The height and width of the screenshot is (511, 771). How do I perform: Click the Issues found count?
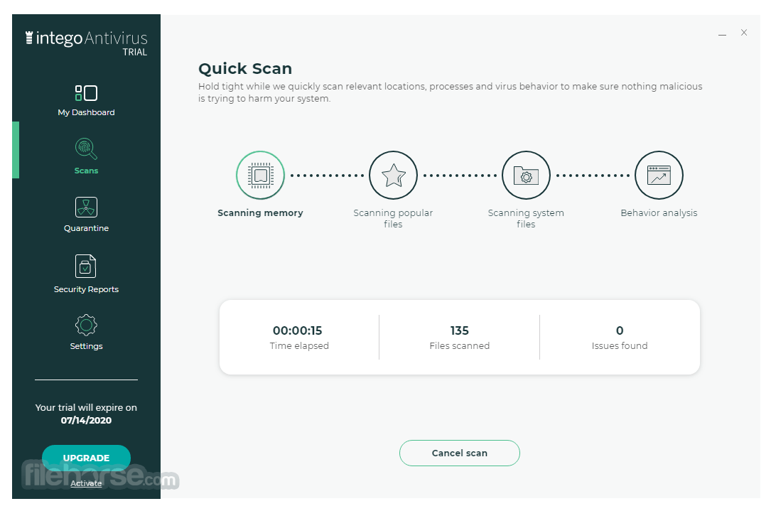[x=620, y=330]
